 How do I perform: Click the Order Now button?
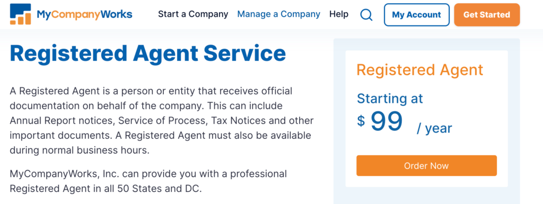pos(426,166)
